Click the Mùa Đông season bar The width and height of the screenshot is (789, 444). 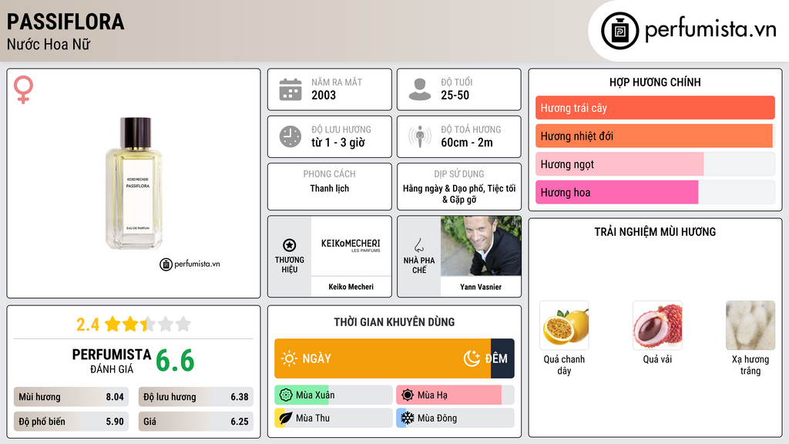tap(455, 418)
